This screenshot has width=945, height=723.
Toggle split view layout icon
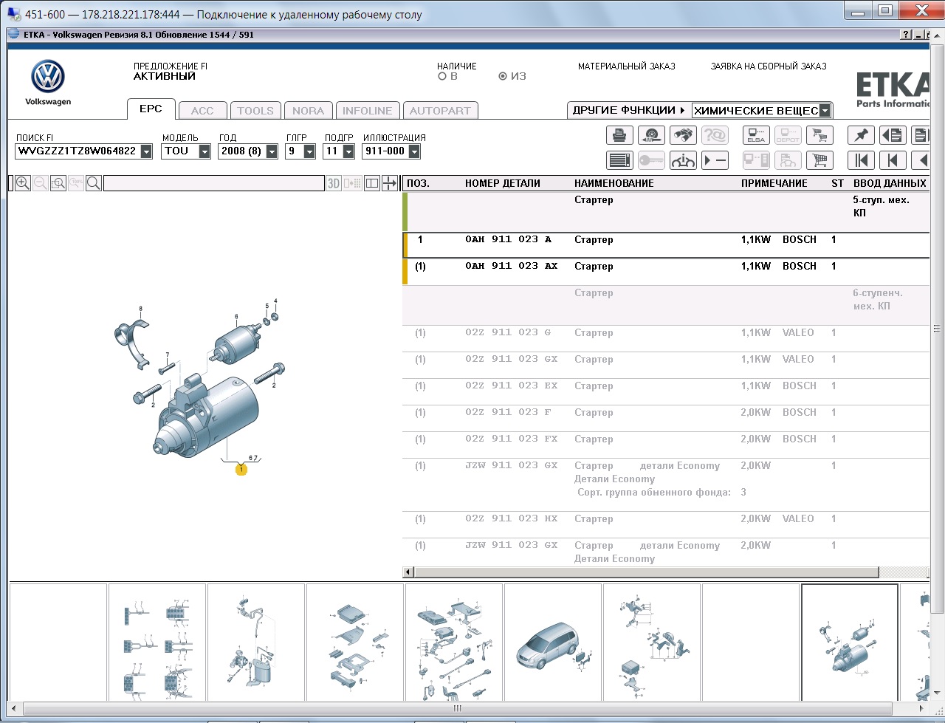pyautogui.click(x=372, y=183)
